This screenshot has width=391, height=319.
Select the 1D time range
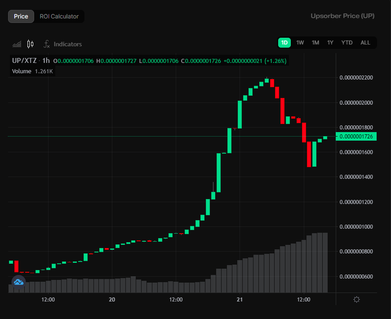(284, 43)
